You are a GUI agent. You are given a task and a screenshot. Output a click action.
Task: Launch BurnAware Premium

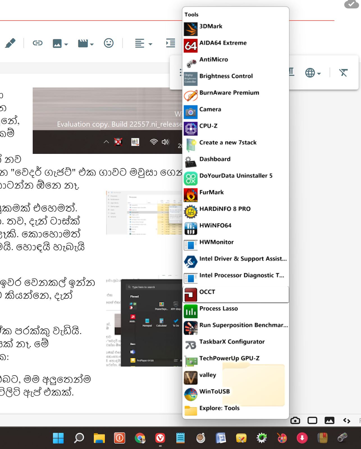[236, 95]
